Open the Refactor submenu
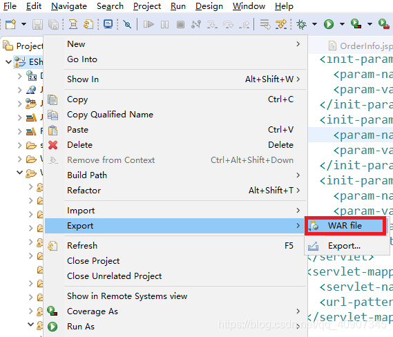 tap(175, 191)
